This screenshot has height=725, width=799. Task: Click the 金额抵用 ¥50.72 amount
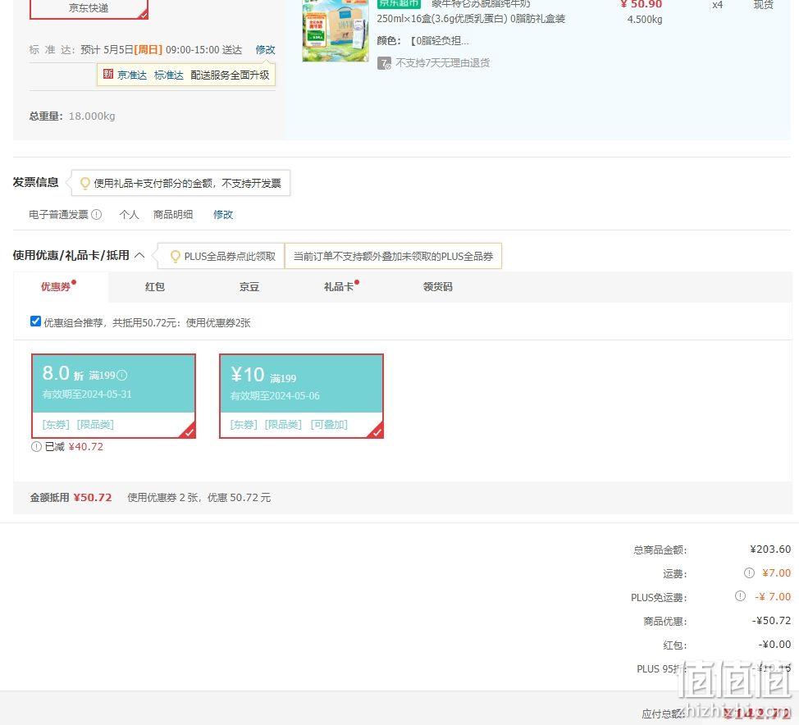pos(93,498)
